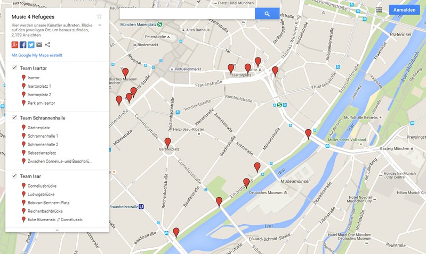This screenshot has height=254, width=426.
Task: Star the Music 4 Refugees map
Action: point(99,16)
